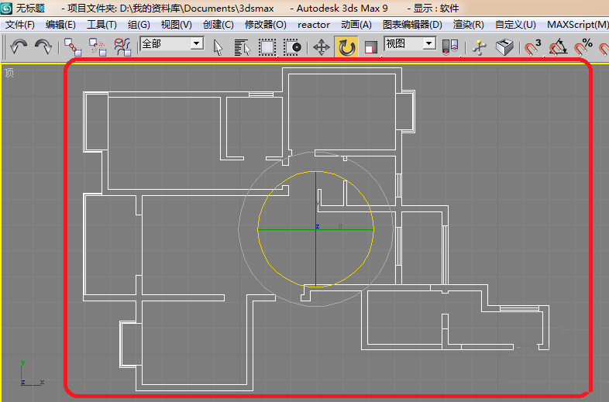Select the Select and Link tool

pyautogui.click(x=72, y=46)
